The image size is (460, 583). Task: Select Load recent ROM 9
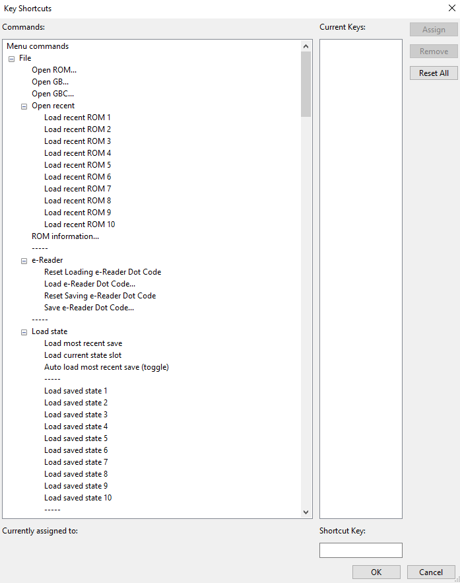coord(77,213)
